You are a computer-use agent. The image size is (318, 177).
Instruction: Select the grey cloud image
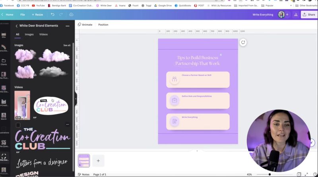pyautogui.click(x=53, y=72)
